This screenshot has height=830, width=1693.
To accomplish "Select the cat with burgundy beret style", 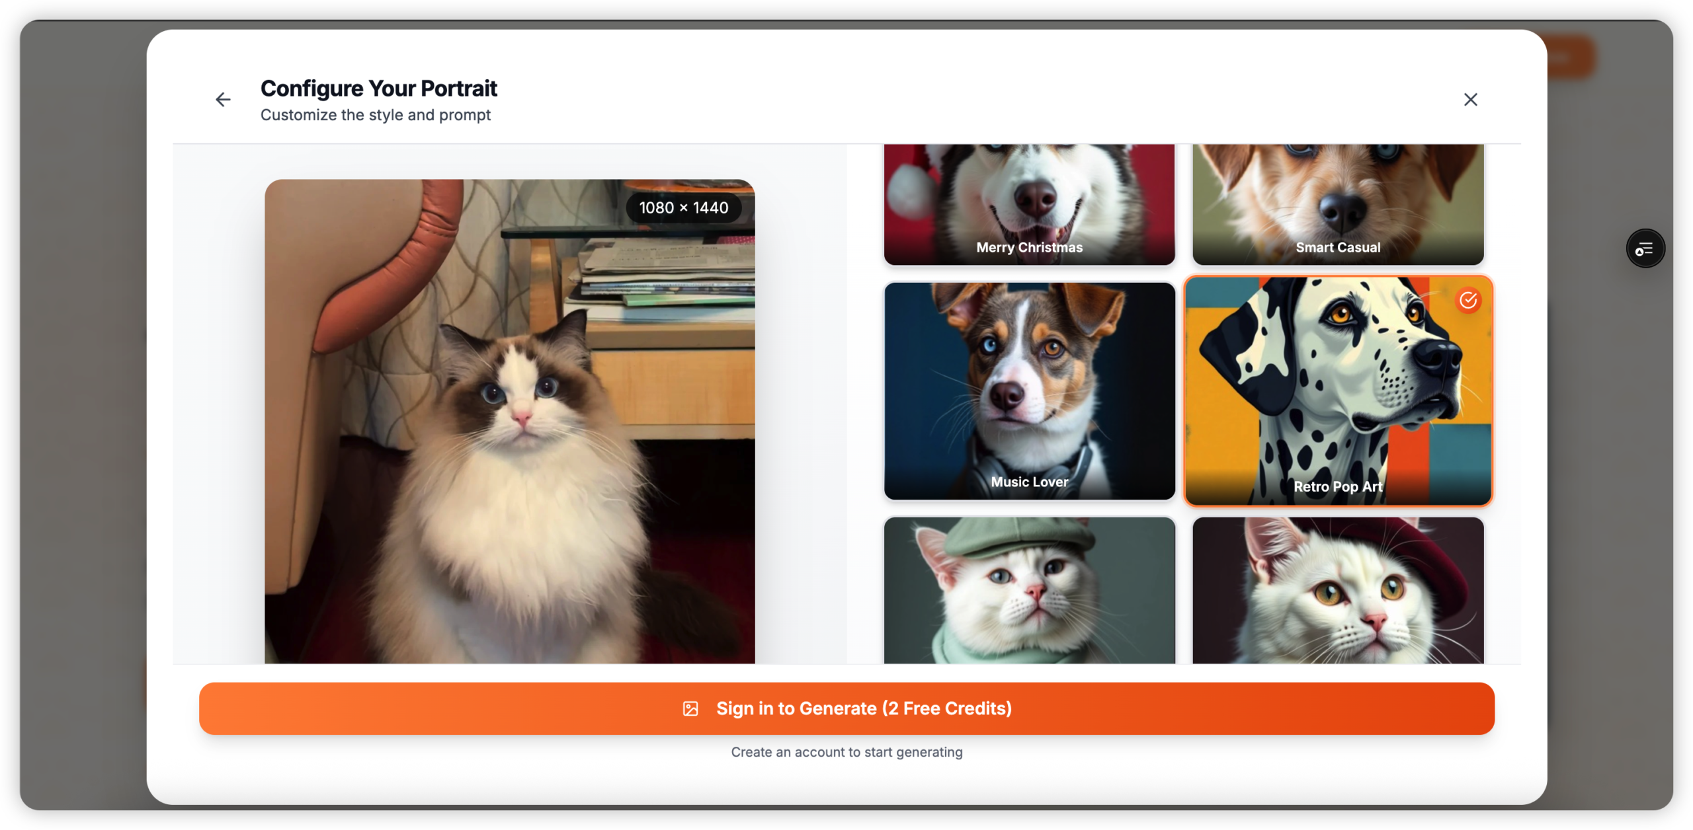I will coord(1337,591).
